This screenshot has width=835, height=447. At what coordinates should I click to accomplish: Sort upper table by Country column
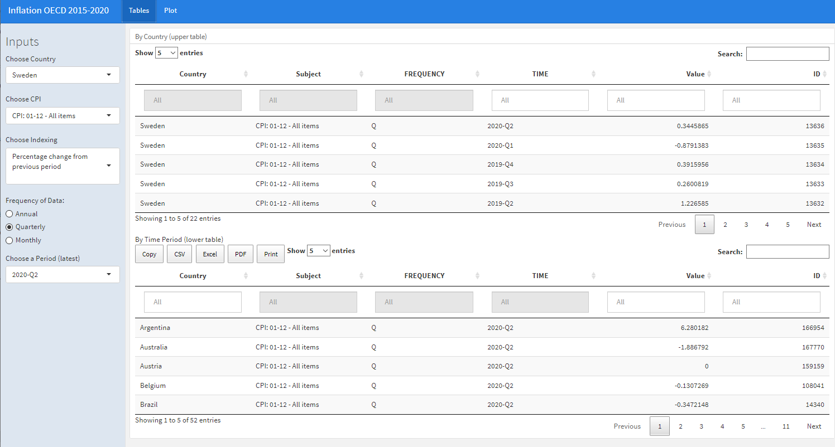193,74
